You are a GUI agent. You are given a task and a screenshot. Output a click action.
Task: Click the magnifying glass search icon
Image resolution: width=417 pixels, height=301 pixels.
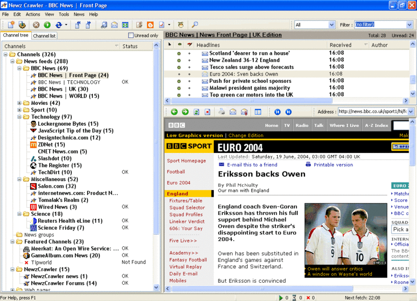point(195,25)
